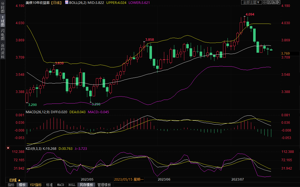Open 管理模板 in the bottom bar
Viewport: 300px width, 187px height.
click(104, 185)
